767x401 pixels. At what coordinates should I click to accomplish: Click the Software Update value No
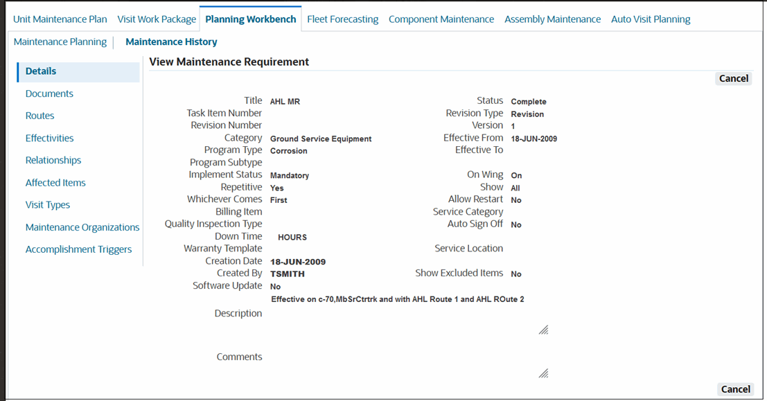pyautogui.click(x=275, y=287)
